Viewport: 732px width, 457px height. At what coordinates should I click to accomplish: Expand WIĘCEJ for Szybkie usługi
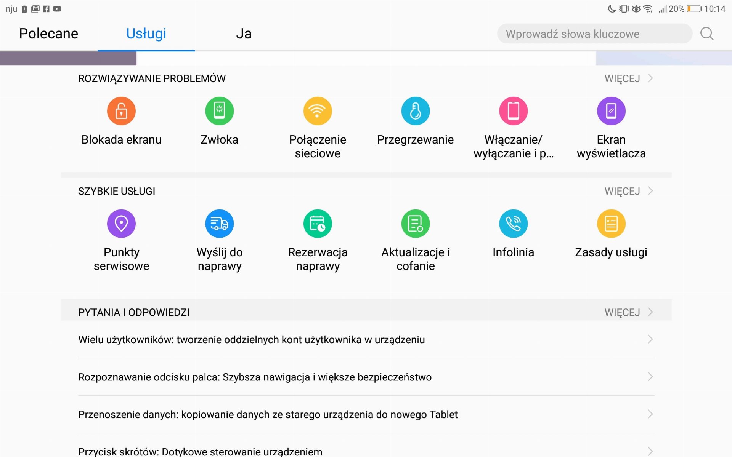[629, 191]
